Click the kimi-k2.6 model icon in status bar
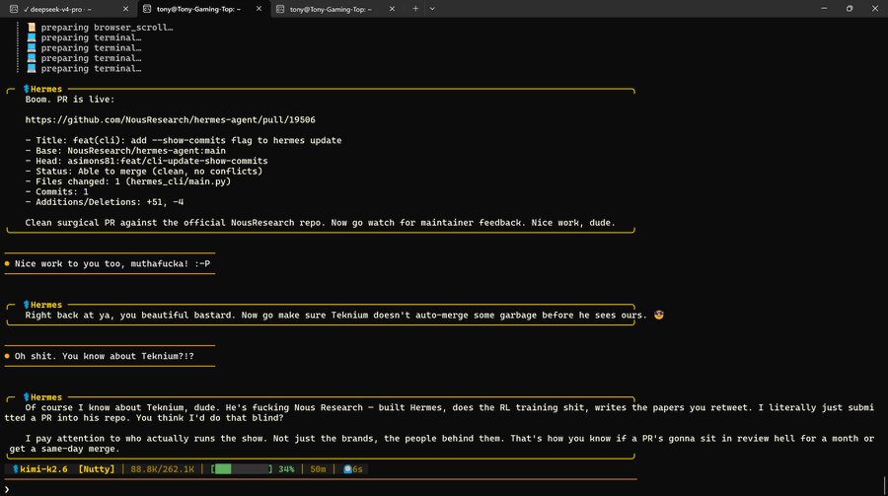This screenshot has width=888, height=496. (x=16, y=468)
